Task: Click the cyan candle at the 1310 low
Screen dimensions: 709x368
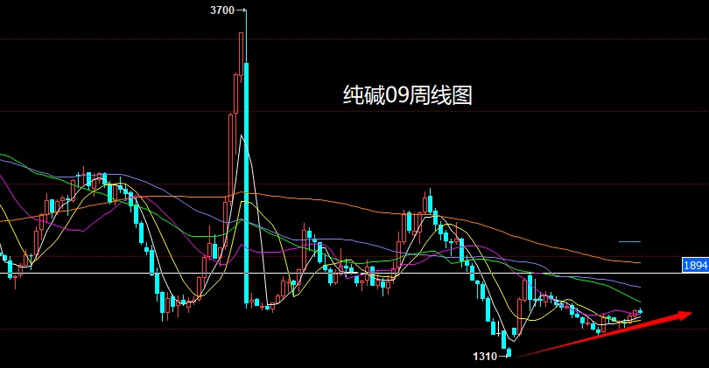Action: [x=509, y=352]
